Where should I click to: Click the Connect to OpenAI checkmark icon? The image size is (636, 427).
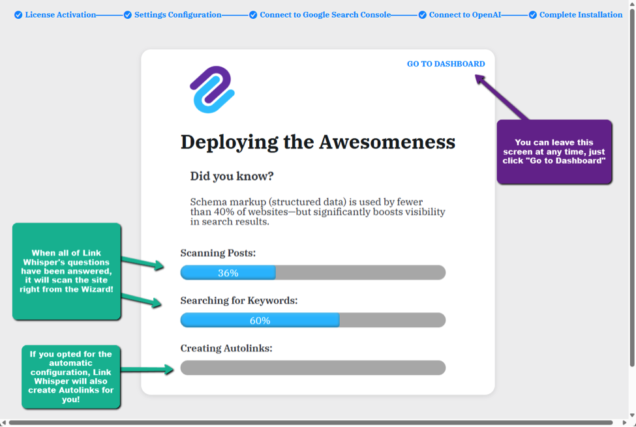[x=423, y=15]
